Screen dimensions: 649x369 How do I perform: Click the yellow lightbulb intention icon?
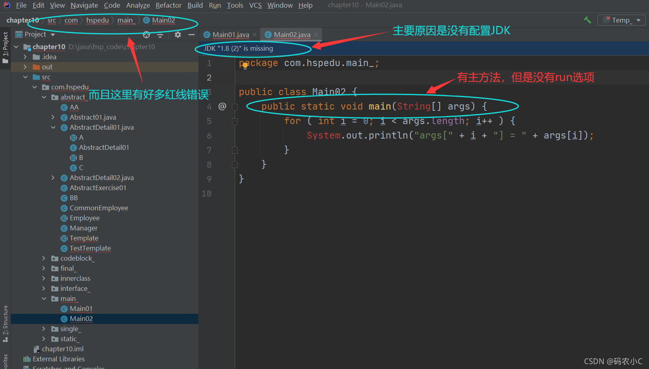(245, 66)
